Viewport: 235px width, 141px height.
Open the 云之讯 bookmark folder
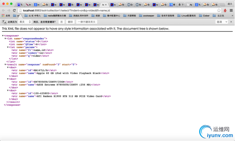pos(218,16)
